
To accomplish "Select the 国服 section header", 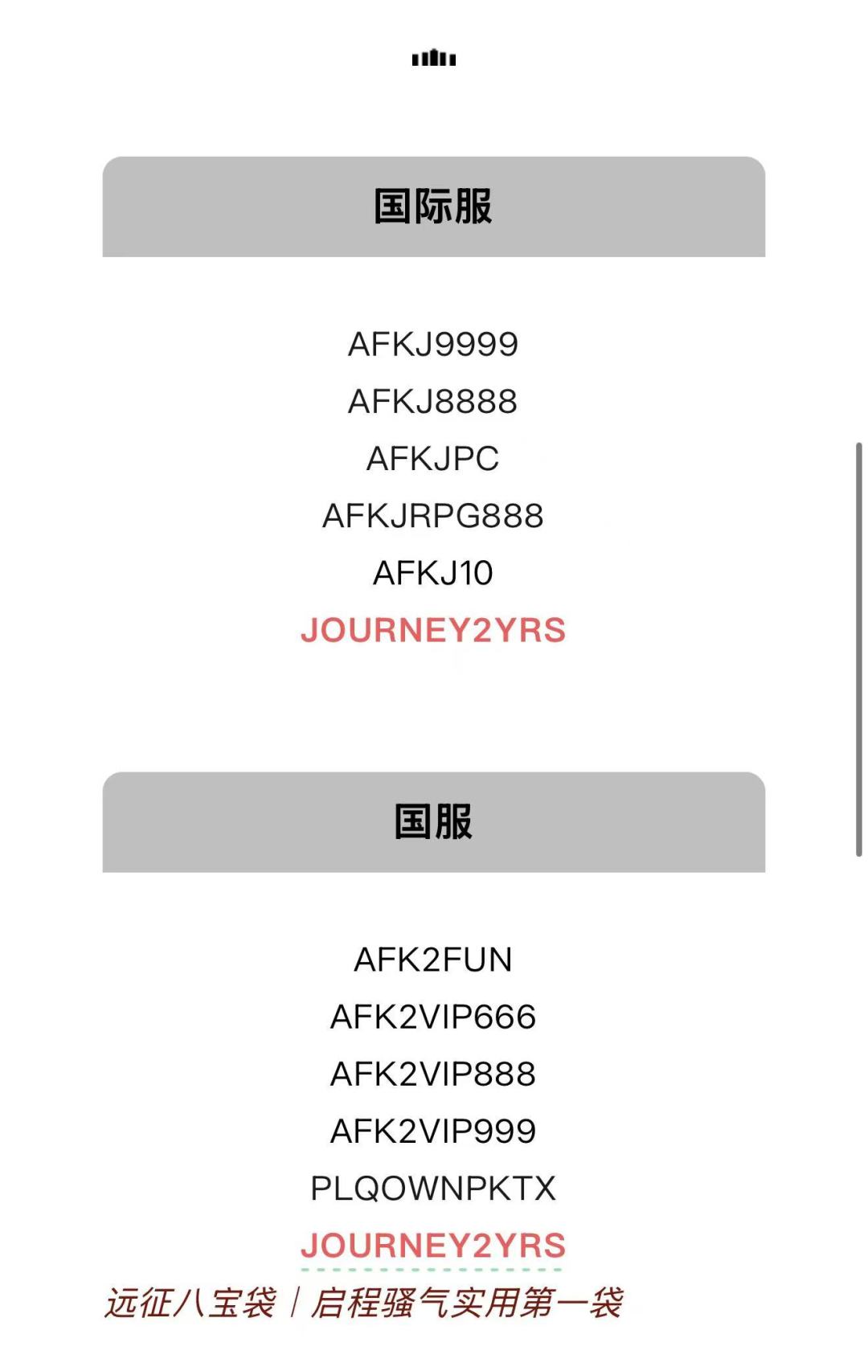I will pyautogui.click(x=434, y=822).
